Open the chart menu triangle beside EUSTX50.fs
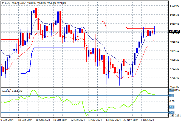Screen dimensions: 181x123 coord(2,3)
